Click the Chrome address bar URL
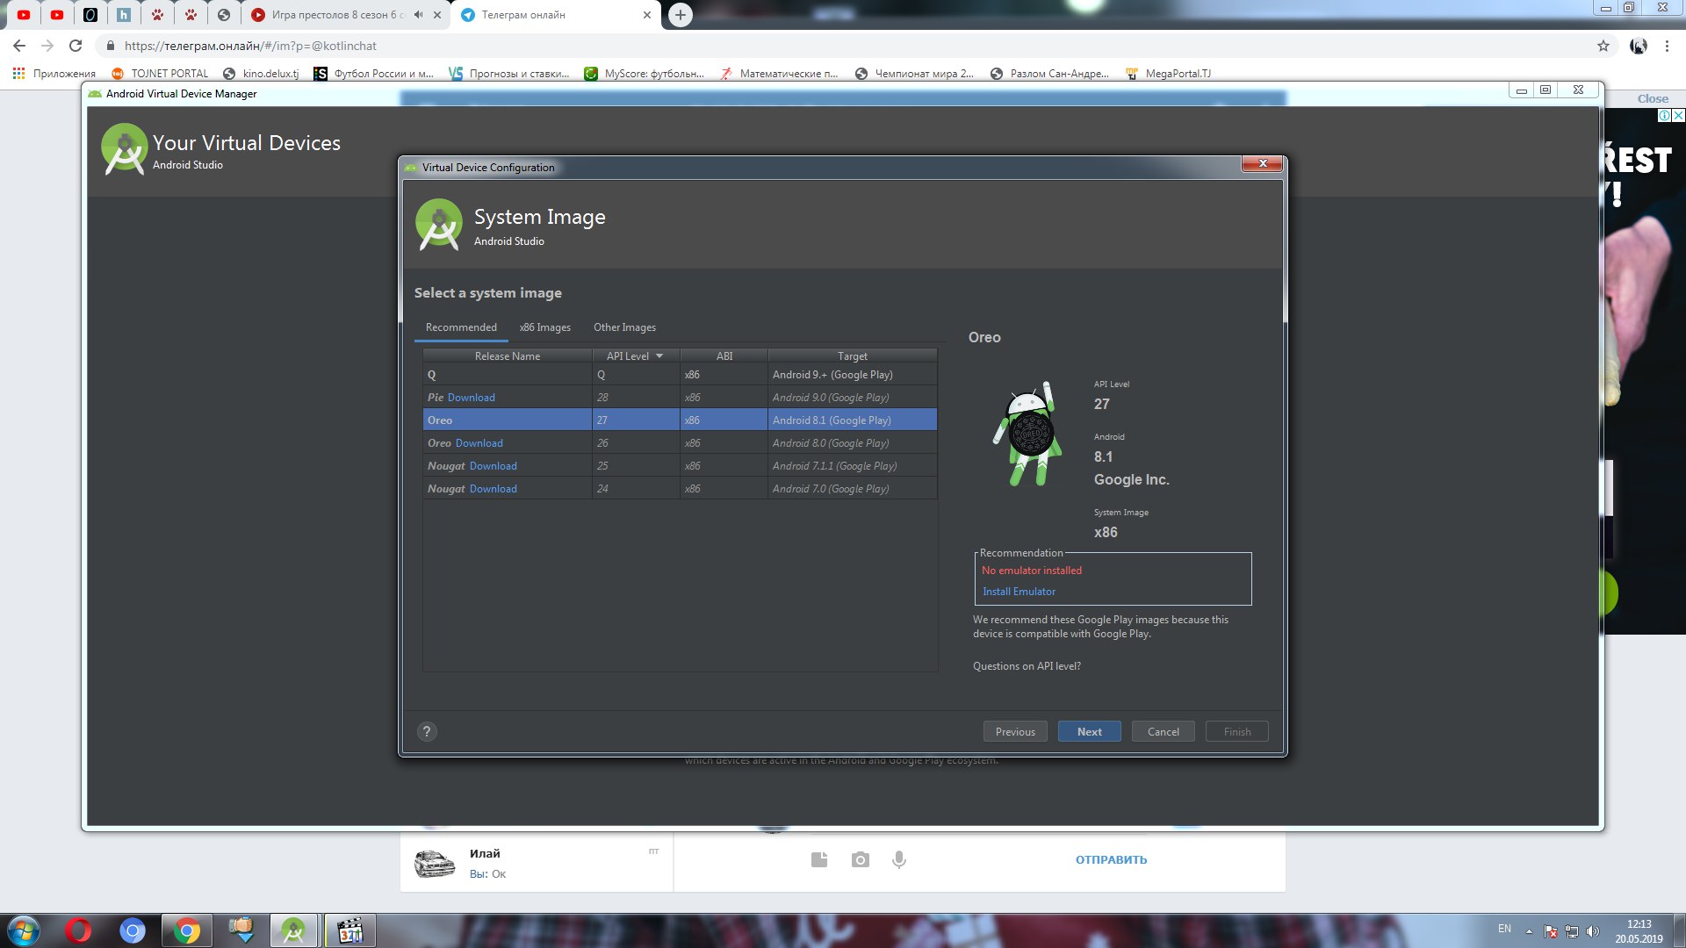1686x948 pixels. (250, 46)
